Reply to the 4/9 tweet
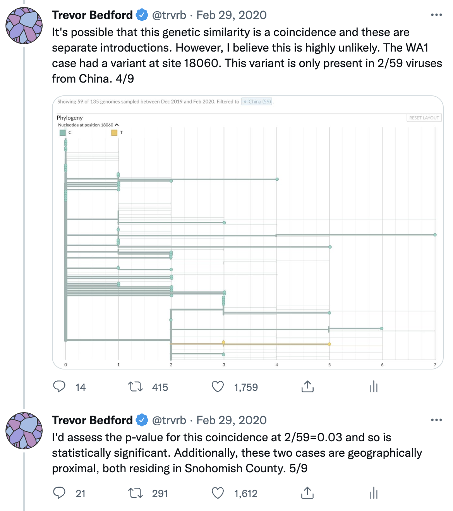Image resolution: width=453 pixels, height=511 pixels. coord(59,387)
